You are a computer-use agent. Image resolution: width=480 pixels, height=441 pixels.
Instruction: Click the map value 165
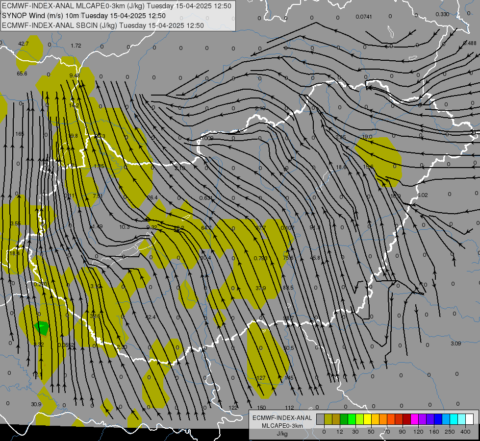tap(20, 134)
